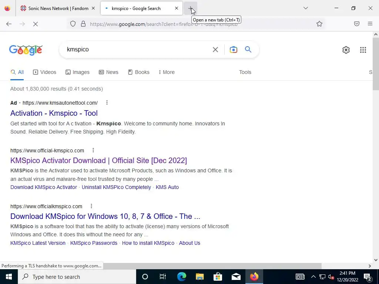
Task: Switch to News results
Action: coord(108,72)
